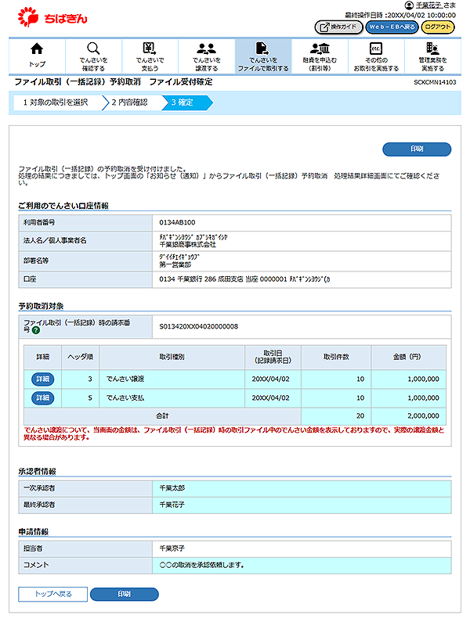470x622 pixels.
Task: Open the user profile icon beside 千葉花子
Action: coord(409,5)
